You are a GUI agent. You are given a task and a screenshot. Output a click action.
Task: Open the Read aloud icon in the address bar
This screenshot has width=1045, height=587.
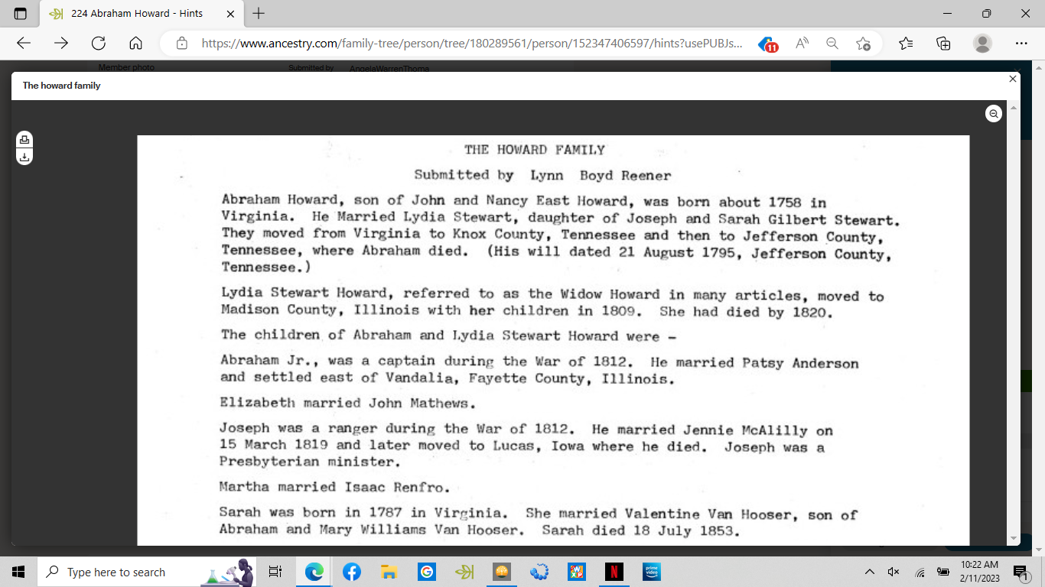(x=802, y=43)
